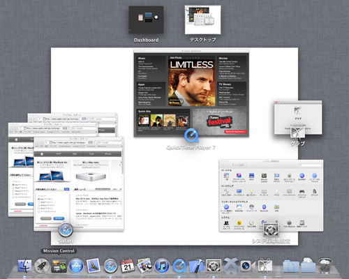Open the X11 icon in Dock
This screenshot has height=279, width=349.
231,266
